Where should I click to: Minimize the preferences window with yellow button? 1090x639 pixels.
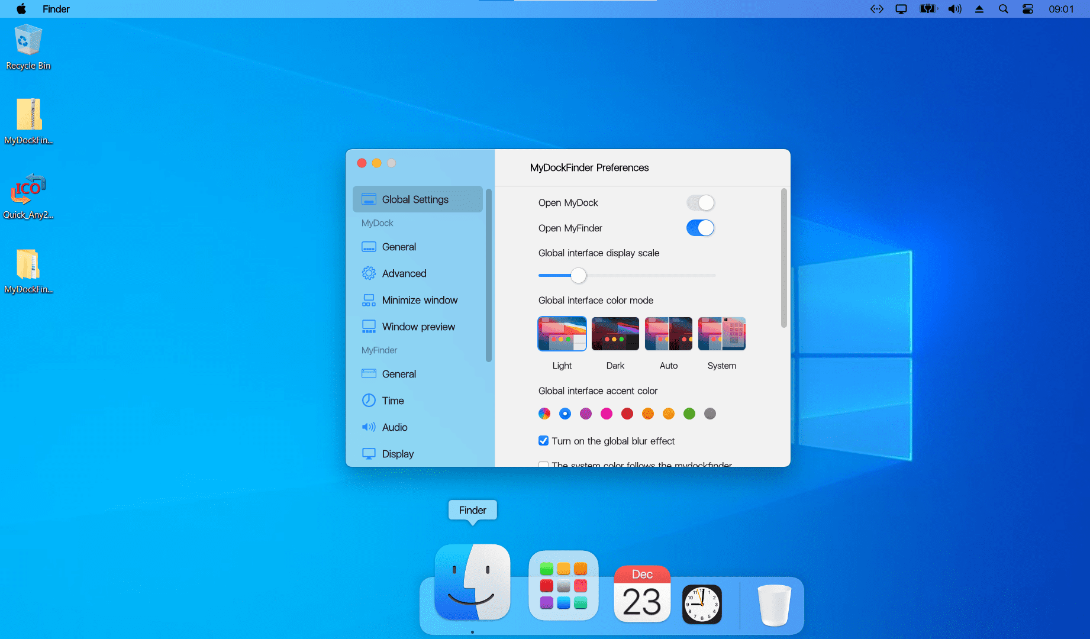pyautogui.click(x=376, y=163)
